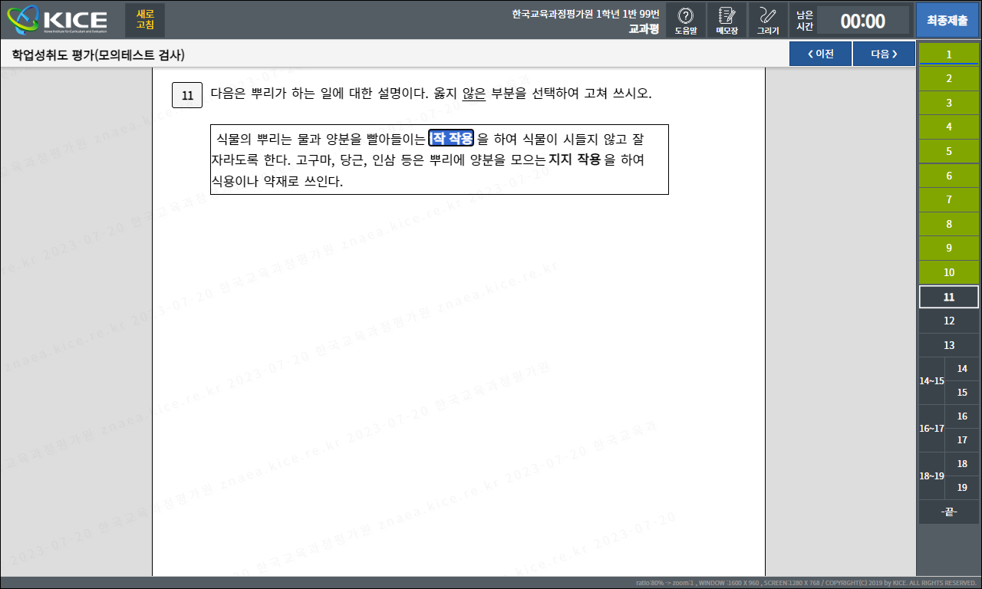Open the 메모장 notepad tool
This screenshot has width=982, height=589.
pyautogui.click(x=727, y=20)
